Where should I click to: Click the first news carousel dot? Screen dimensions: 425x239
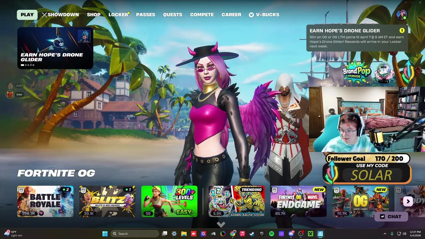[x=23, y=65]
